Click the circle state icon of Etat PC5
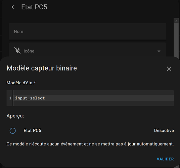This screenshot has width=180, height=168. pyautogui.click(x=13, y=131)
